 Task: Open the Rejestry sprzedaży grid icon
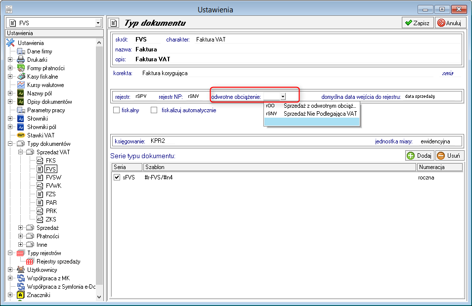(30, 262)
